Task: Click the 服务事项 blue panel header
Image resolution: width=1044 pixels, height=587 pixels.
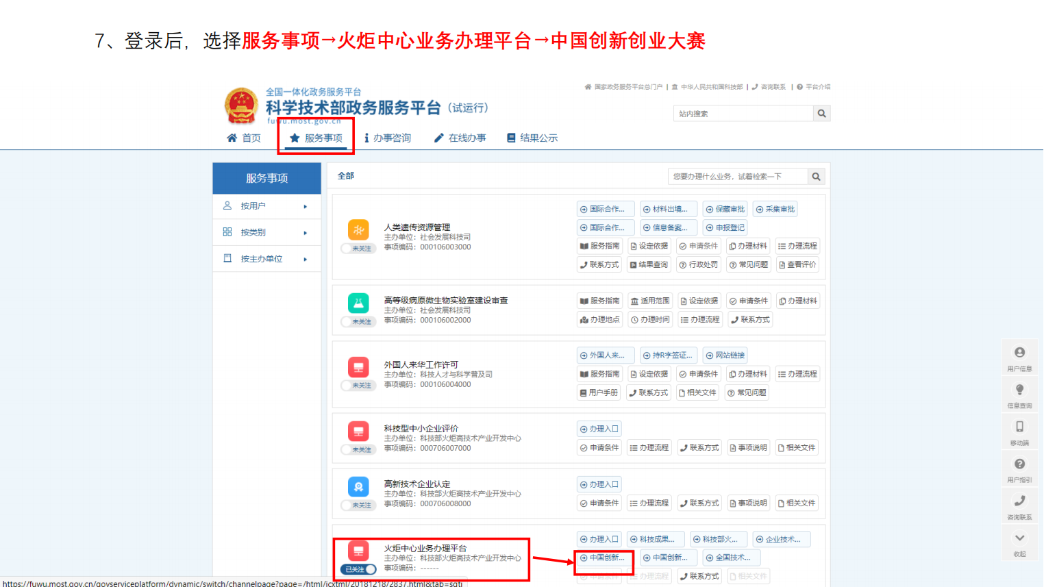Action: coord(266,178)
